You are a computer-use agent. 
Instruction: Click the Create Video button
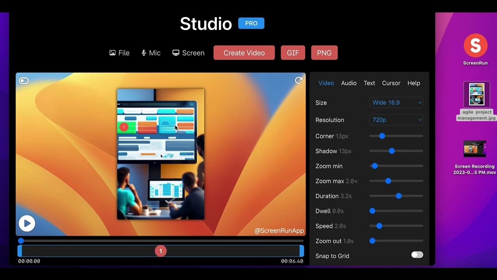(x=244, y=53)
